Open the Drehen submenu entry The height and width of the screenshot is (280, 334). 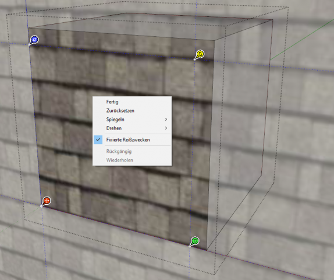pos(114,128)
